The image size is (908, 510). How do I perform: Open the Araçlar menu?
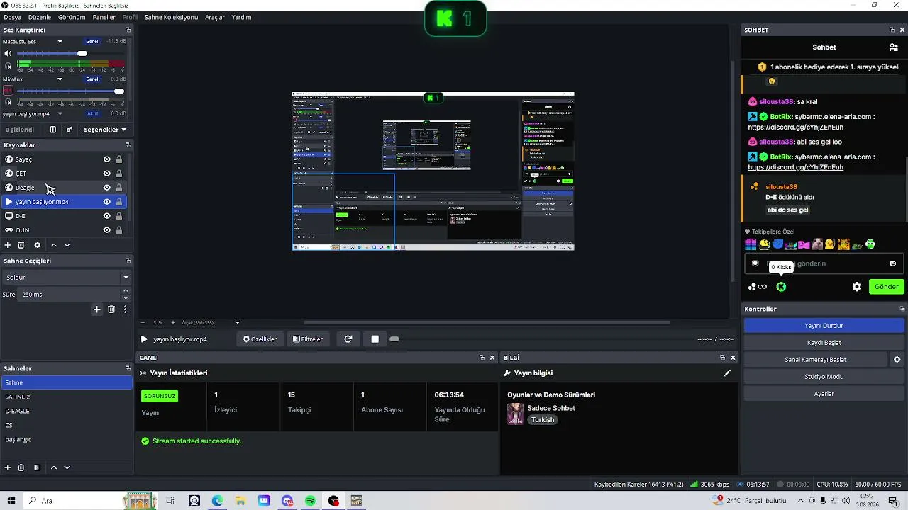point(215,17)
